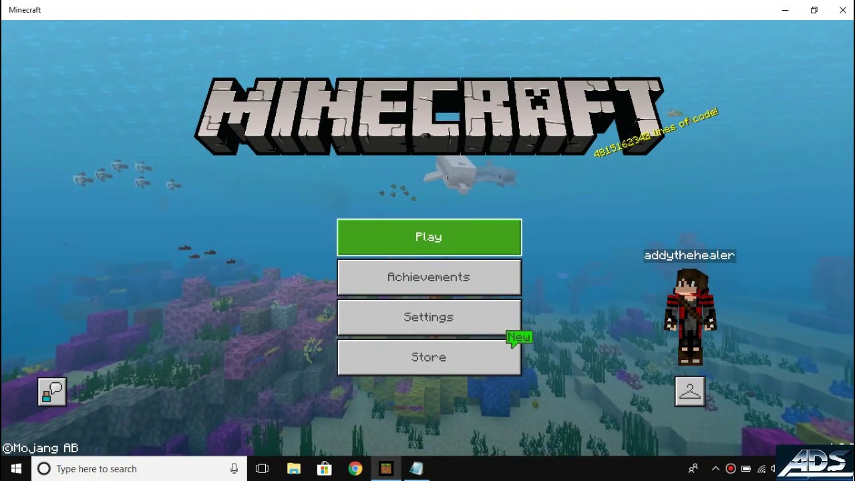Open Google Chrome from the taskbar
The image size is (855, 481).
point(355,469)
